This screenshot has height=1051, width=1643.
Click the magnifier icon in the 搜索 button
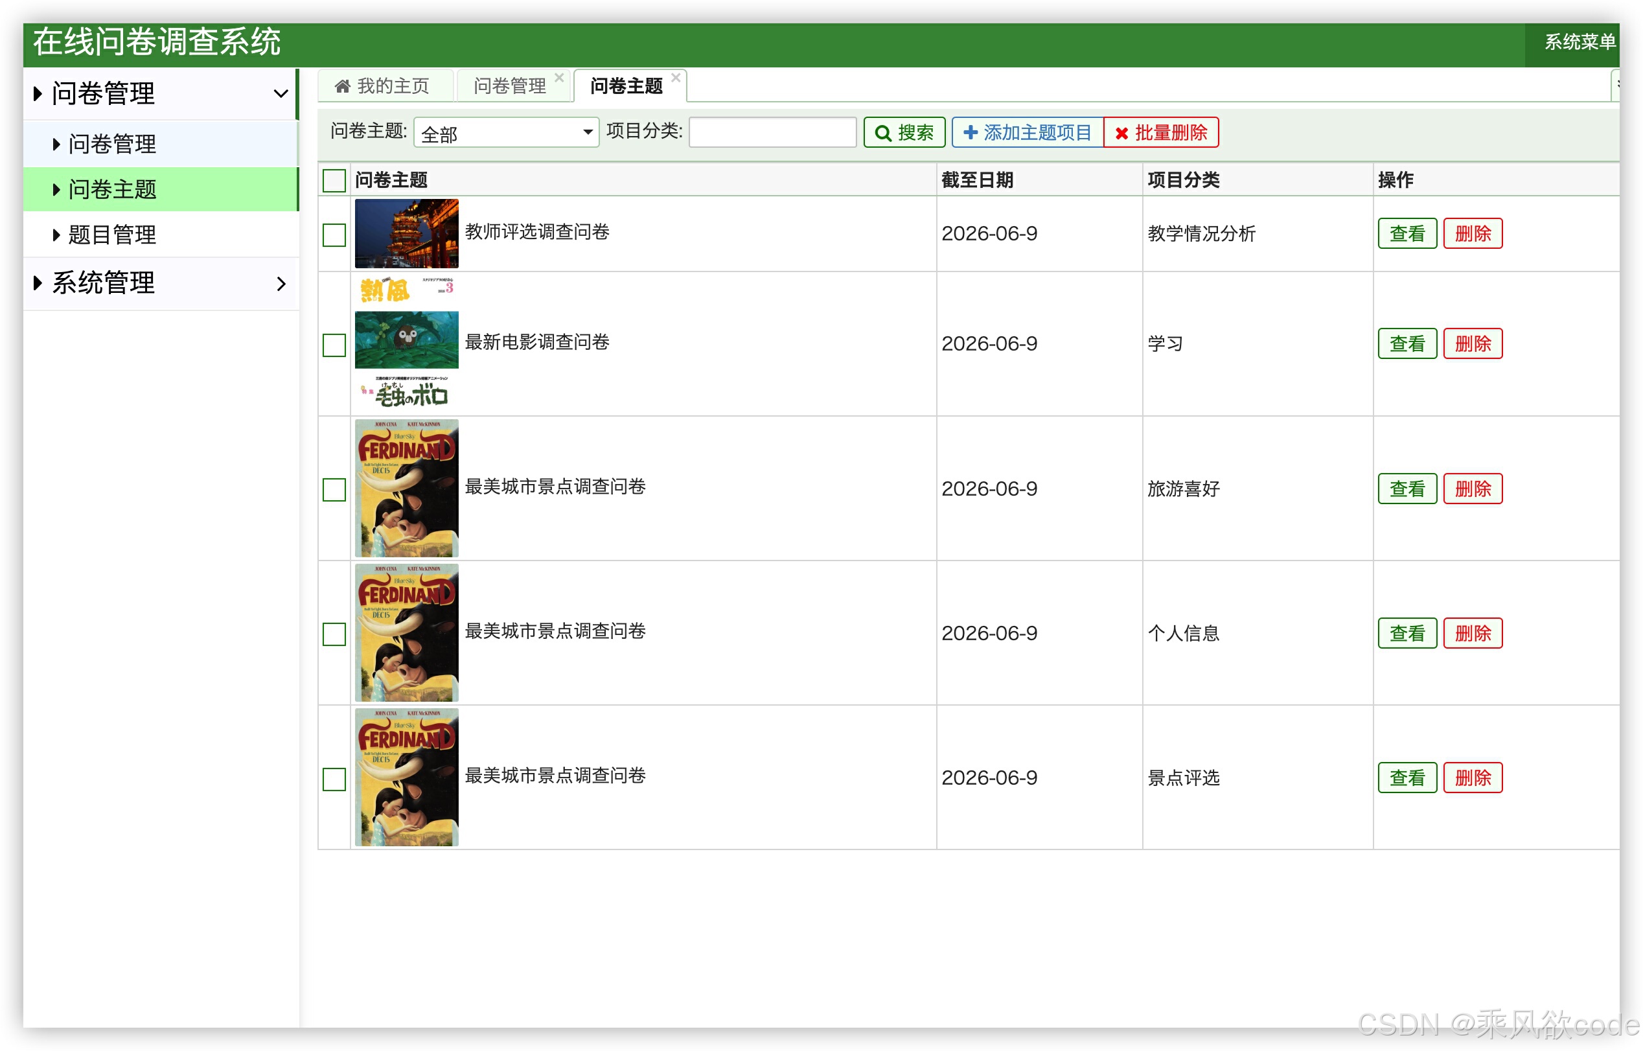(884, 132)
